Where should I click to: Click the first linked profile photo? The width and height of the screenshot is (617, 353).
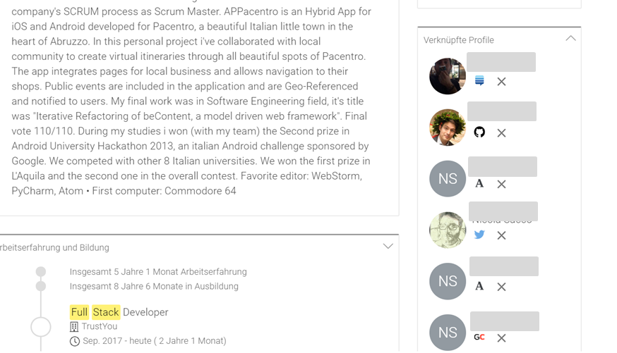[x=448, y=76]
